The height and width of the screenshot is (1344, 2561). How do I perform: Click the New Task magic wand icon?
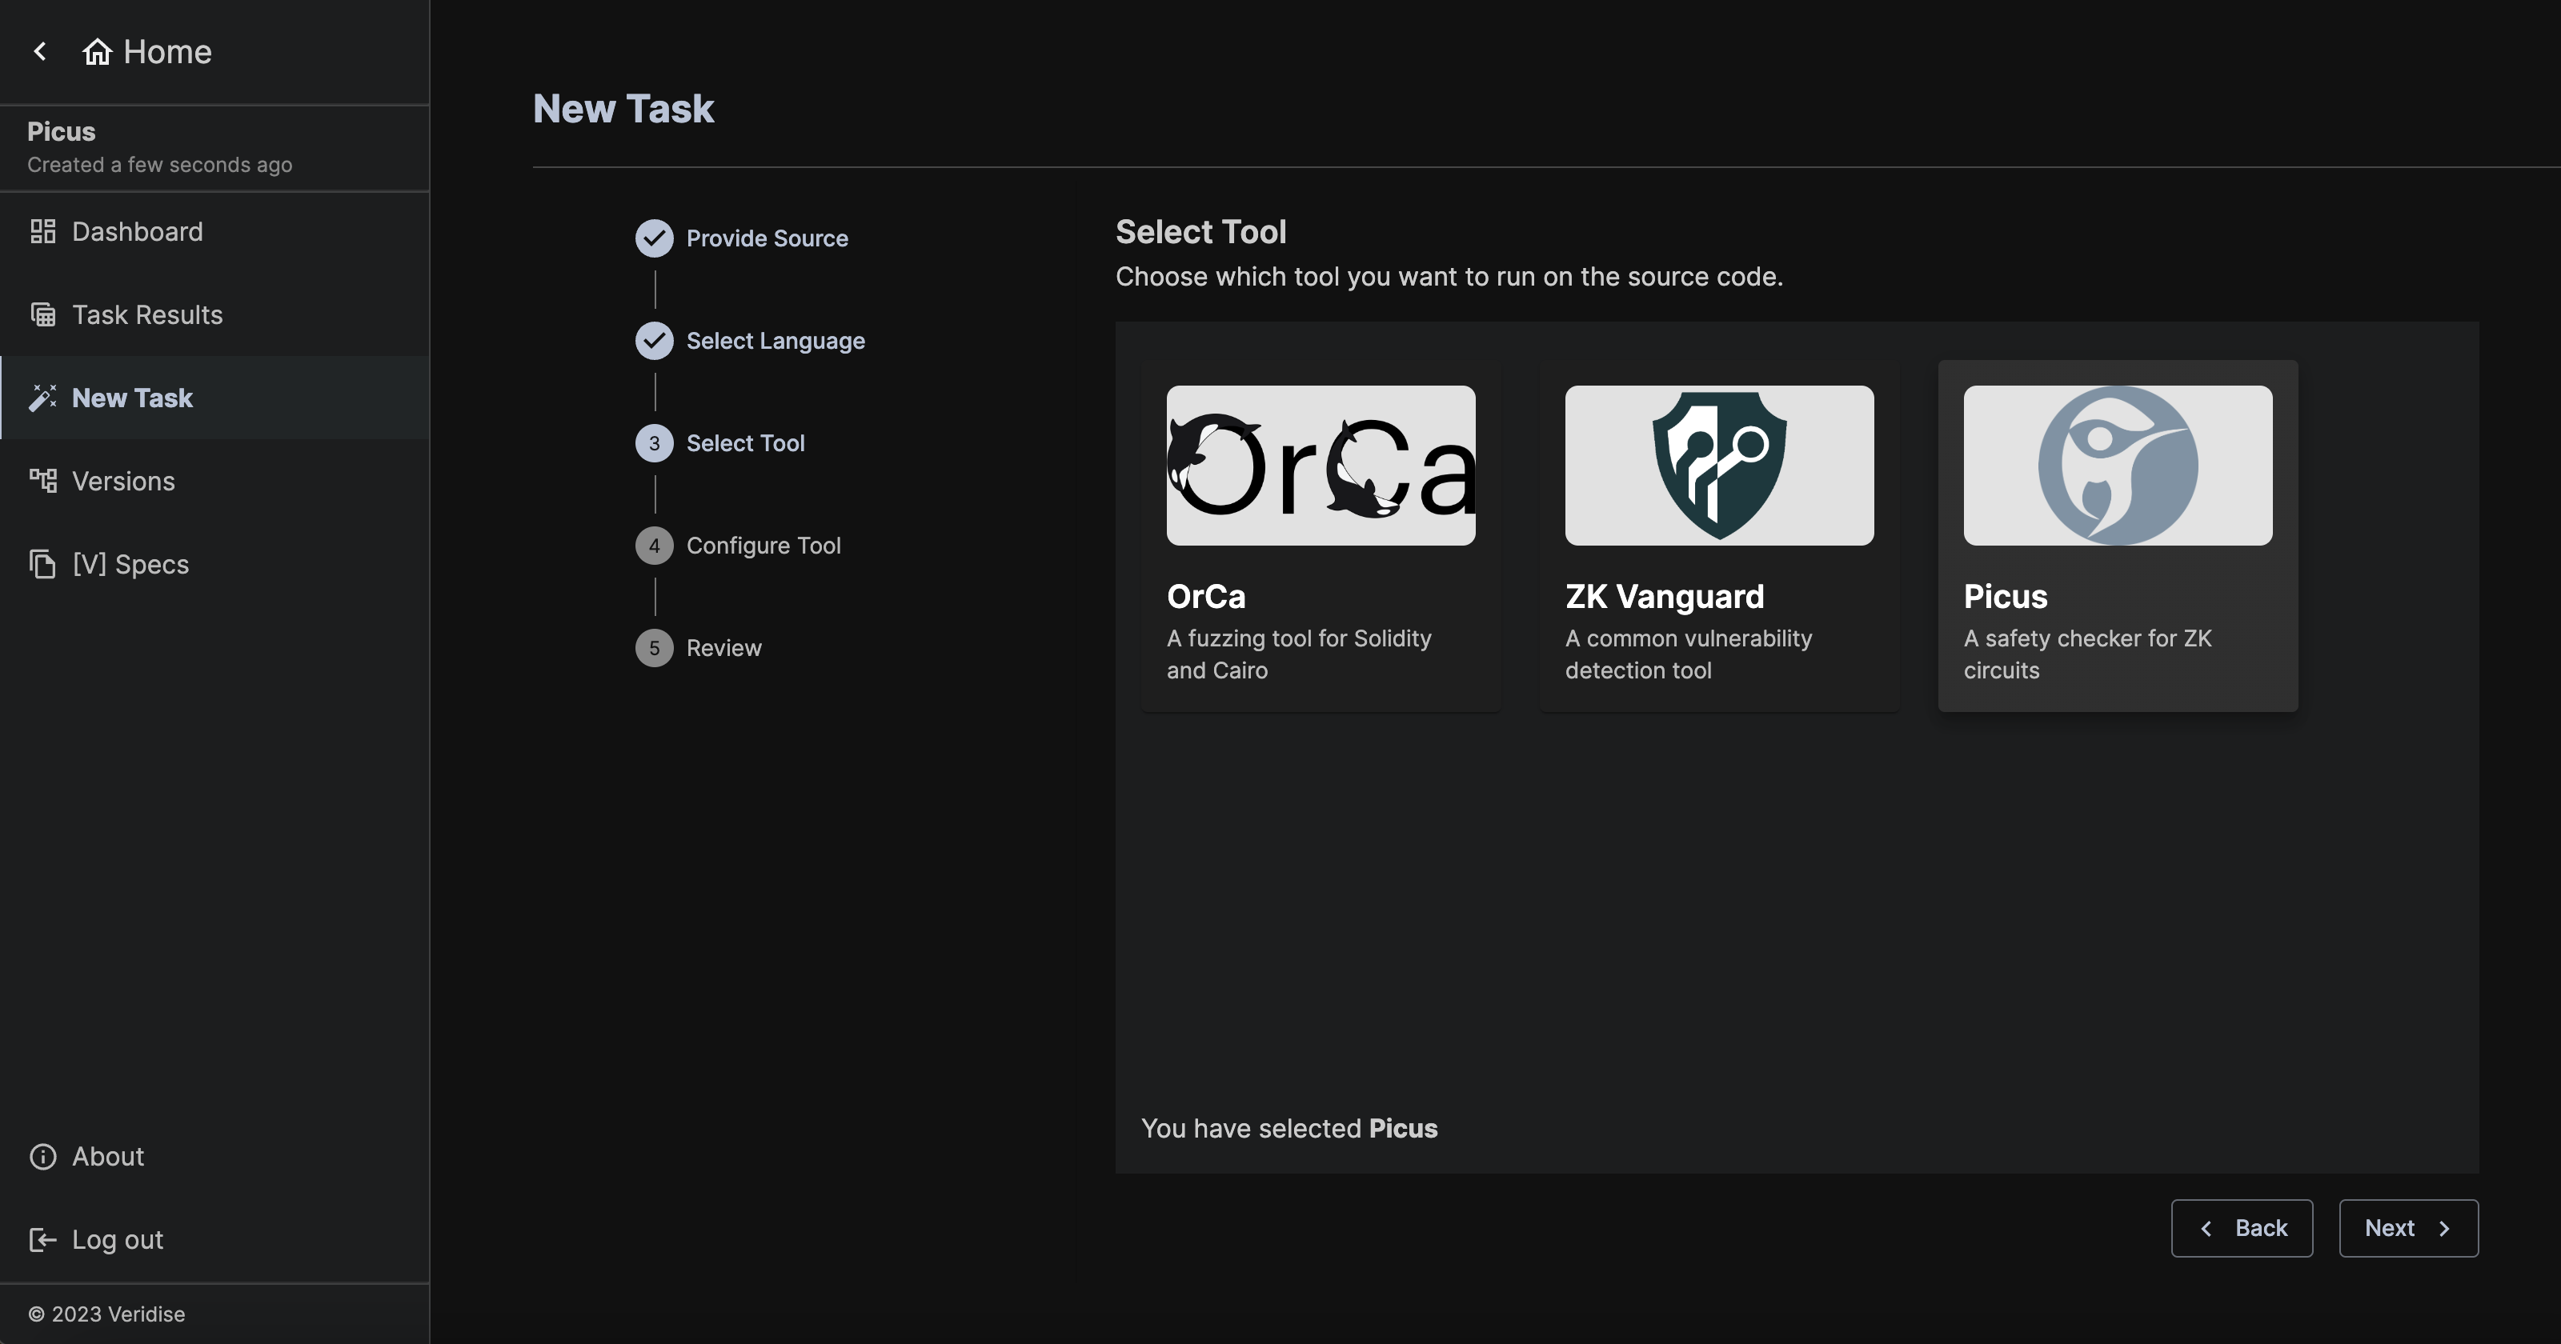42,398
